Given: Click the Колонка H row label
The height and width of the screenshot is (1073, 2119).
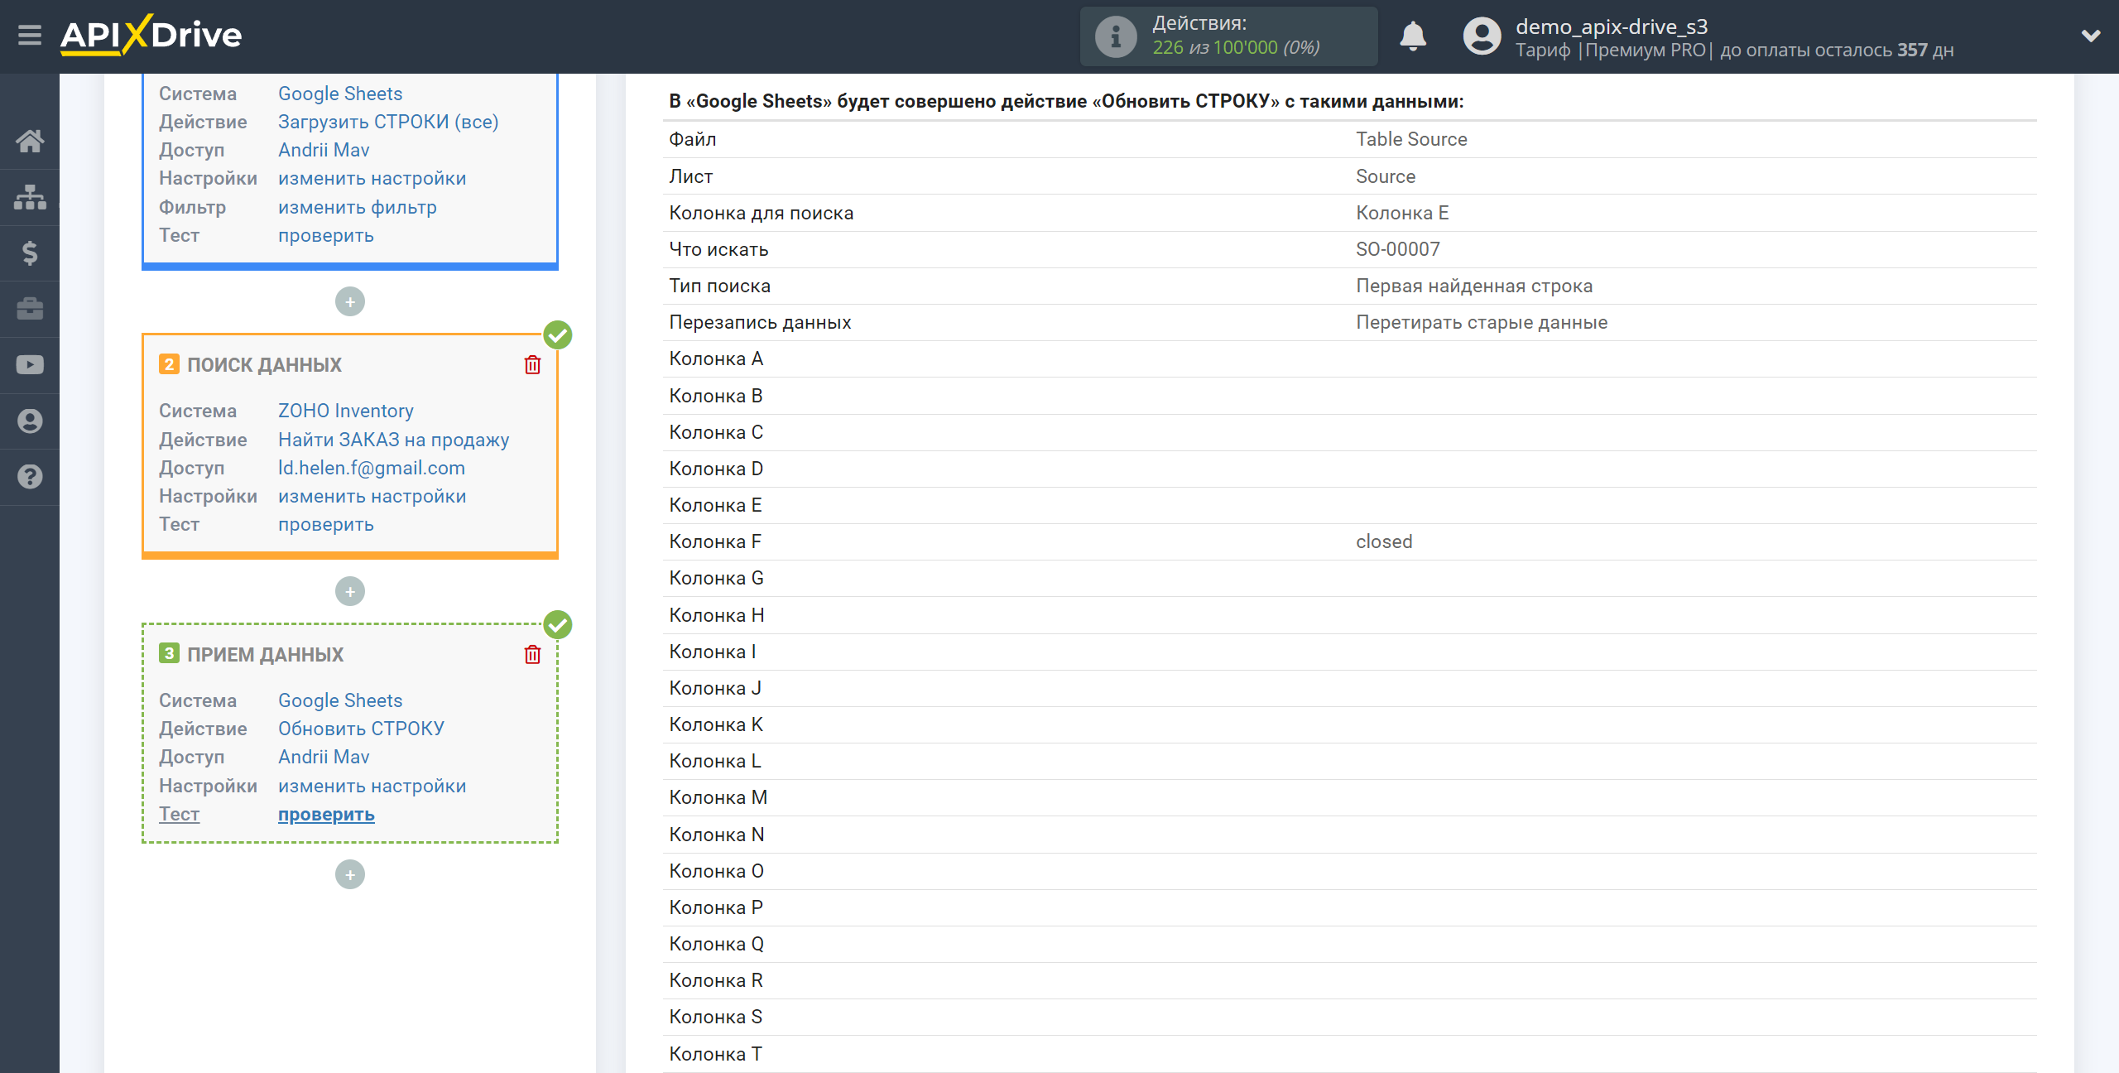Looking at the screenshot, I should 717,615.
